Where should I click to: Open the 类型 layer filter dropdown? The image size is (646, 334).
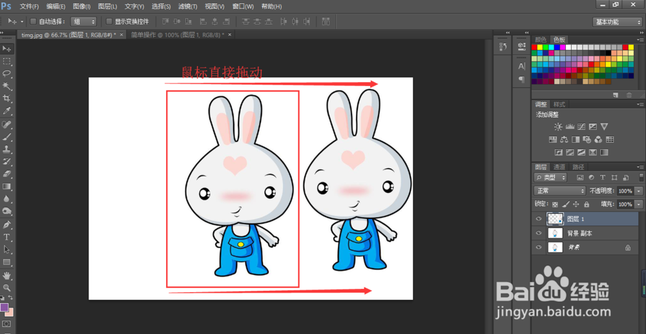point(550,178)
